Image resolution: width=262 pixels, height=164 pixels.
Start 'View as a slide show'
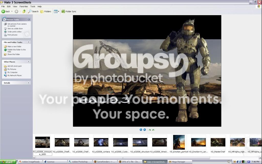(15, 29)
